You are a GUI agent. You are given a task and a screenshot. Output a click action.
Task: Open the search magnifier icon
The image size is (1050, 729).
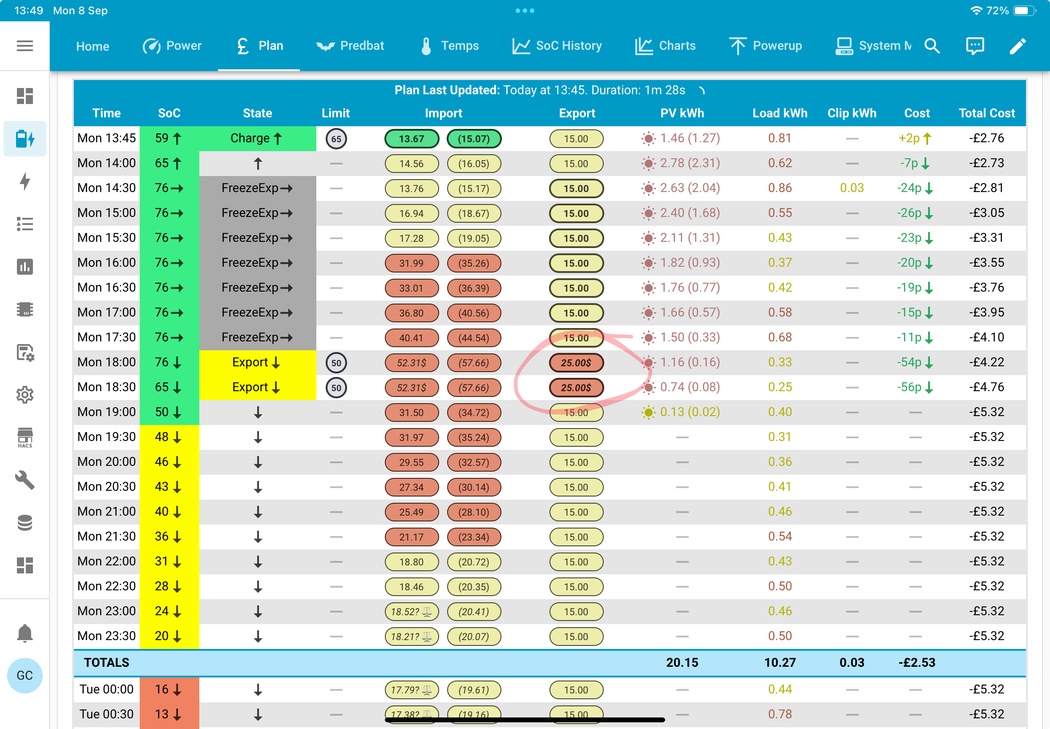point(932,46)
